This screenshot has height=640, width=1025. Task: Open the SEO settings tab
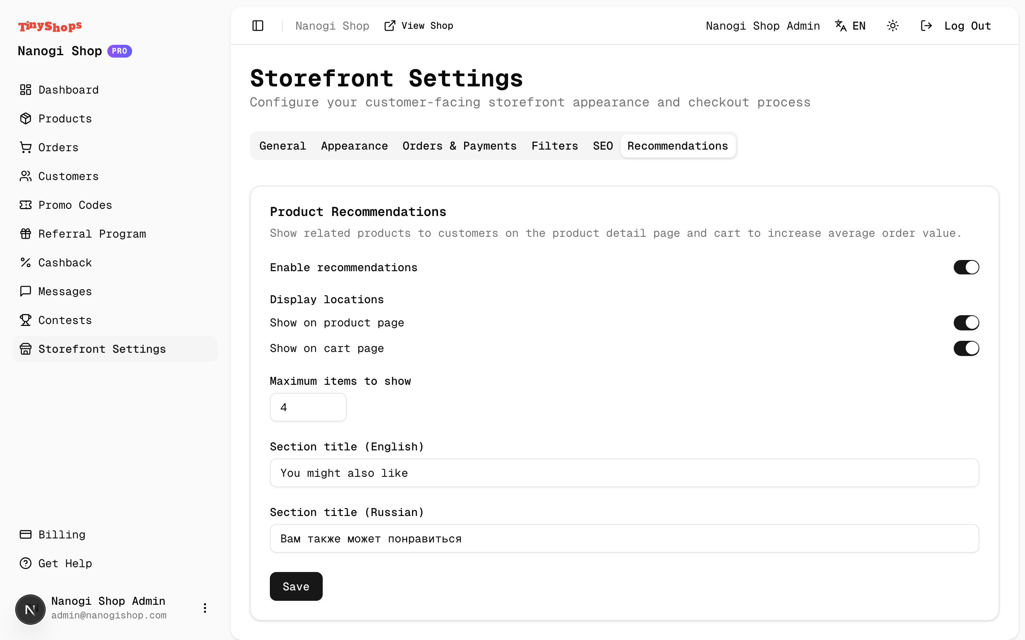click(602, 146)
